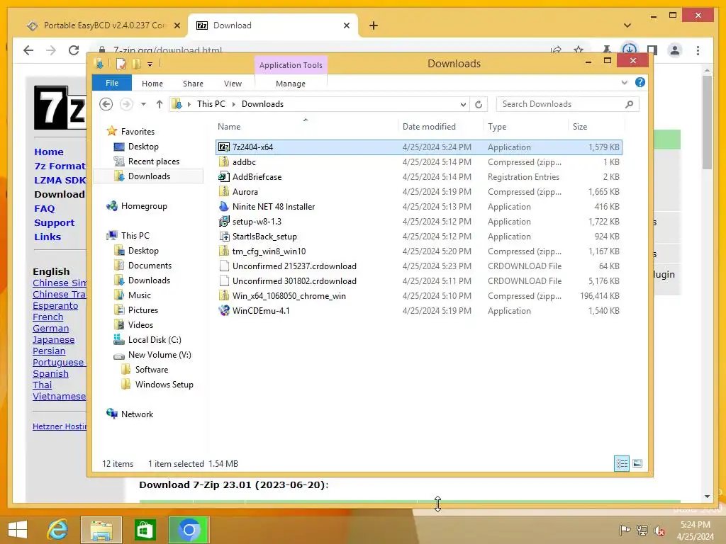Click the Windows Start button
Screen dimensions: 726x544
point(18,530)
